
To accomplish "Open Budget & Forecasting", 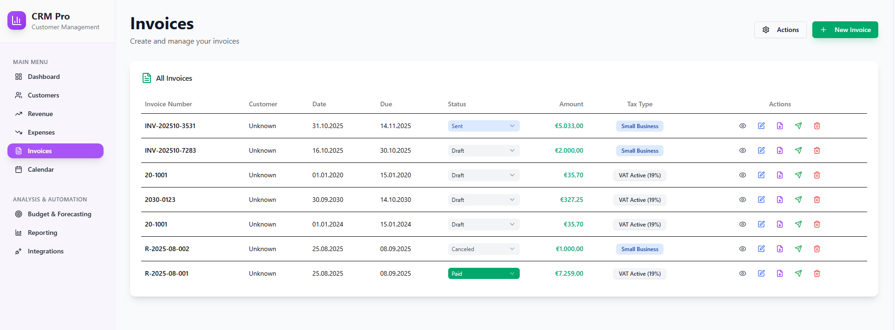I will pyautogui.click(x=55, y=214).
